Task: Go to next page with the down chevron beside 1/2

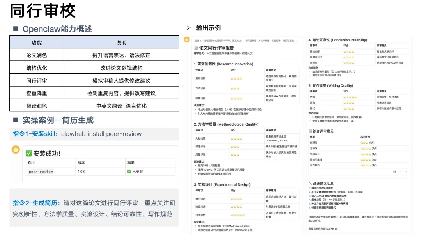Action: coord(405,172)
